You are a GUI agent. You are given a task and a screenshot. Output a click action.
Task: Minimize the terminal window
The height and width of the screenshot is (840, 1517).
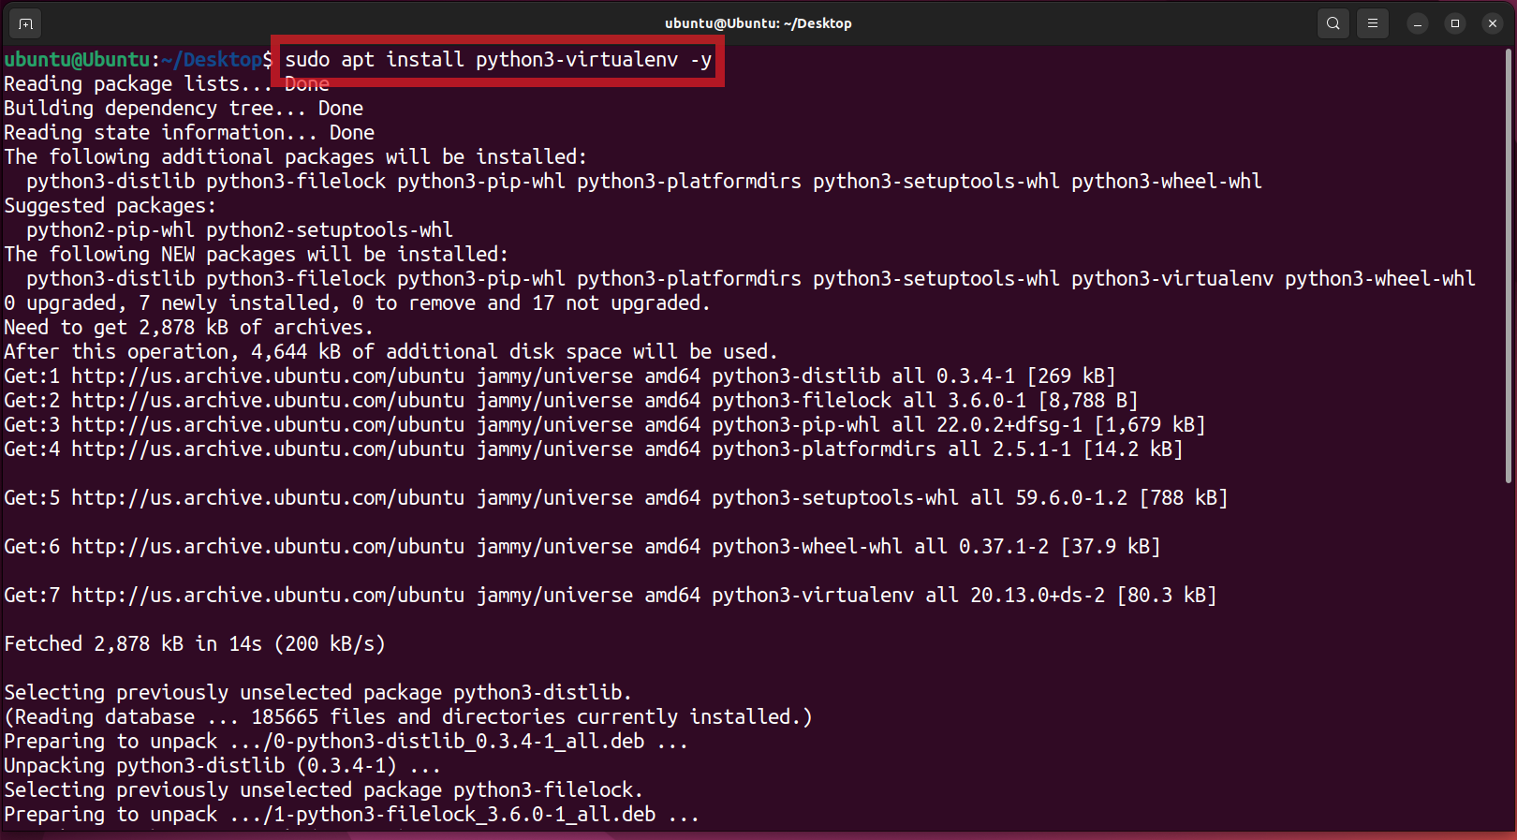click(1418, 23)
